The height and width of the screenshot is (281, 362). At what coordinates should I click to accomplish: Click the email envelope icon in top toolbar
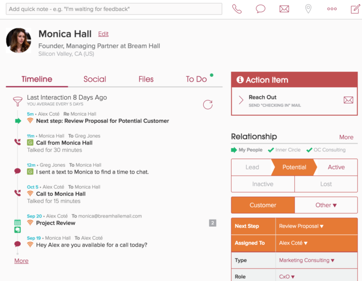point(284,9)
